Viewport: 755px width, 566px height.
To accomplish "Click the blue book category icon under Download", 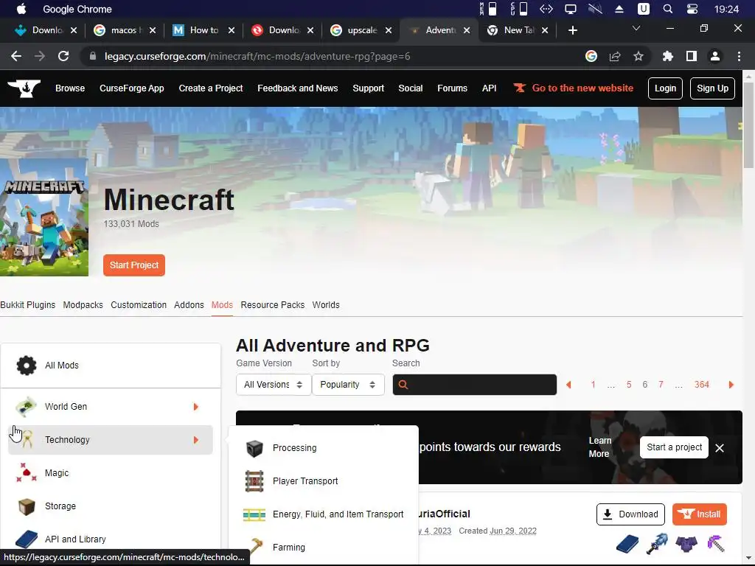I will click(x=627, y=544).
